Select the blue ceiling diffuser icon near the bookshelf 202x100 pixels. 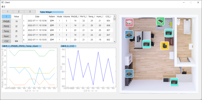(129, 73)
